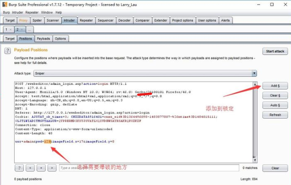
Task: Open the Options sub-tab
Action: (x=61, y=39)
